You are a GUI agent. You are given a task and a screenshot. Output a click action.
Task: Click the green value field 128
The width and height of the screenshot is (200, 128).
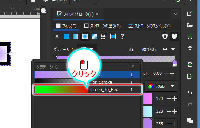(x=159, y=111)
